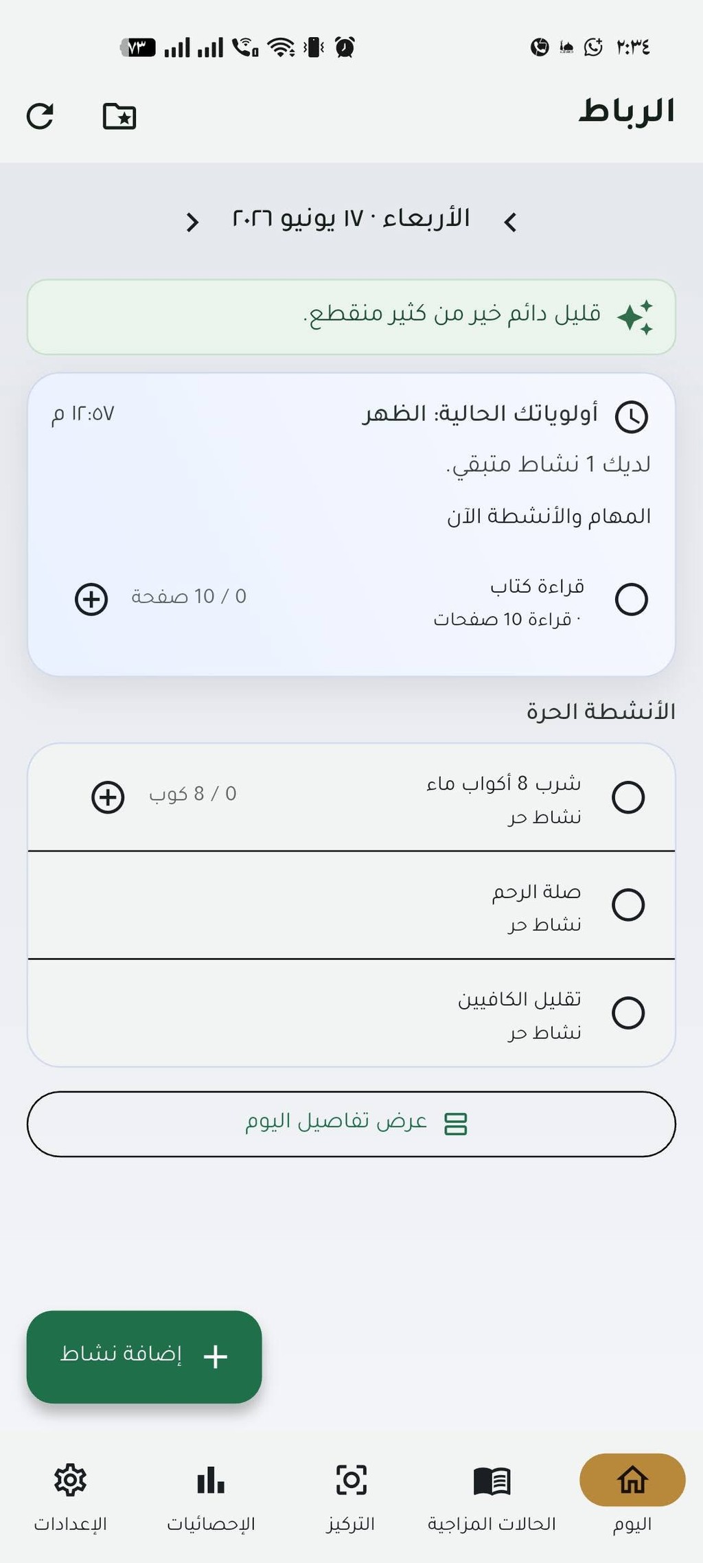This screenshot has height=1563, width=703.
Task: Increment pages with plus icon for قراءة كتاب
Action: tap(91, 599)
